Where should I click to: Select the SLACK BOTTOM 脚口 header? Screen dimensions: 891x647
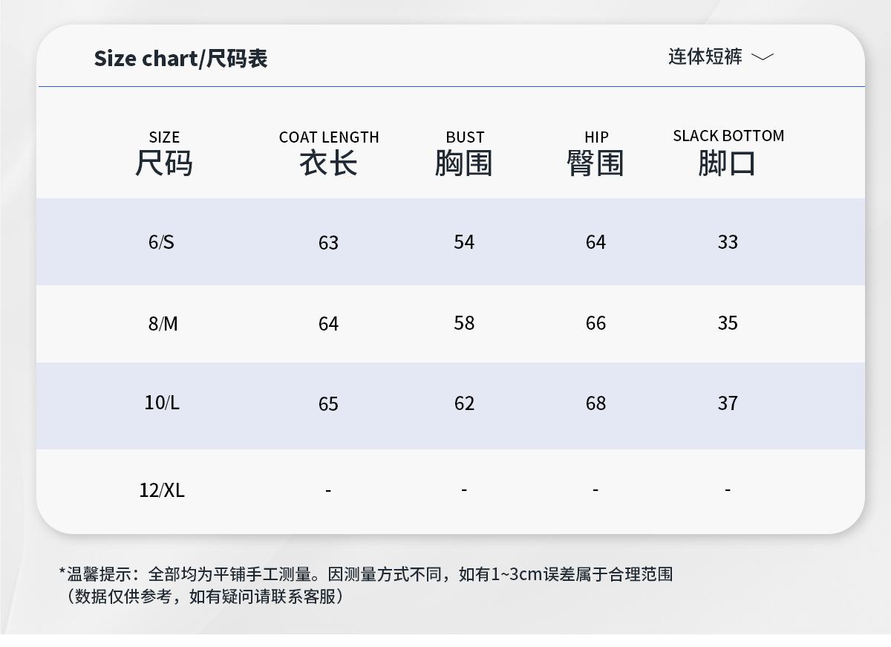coord(728,153)
